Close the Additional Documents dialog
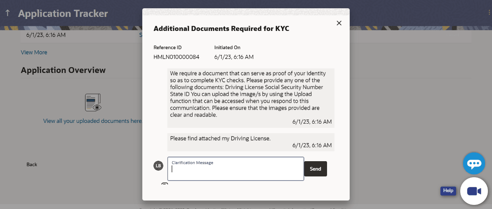This screenshot has height=209, width=492. pyautogui.click(x=339, y=23)
